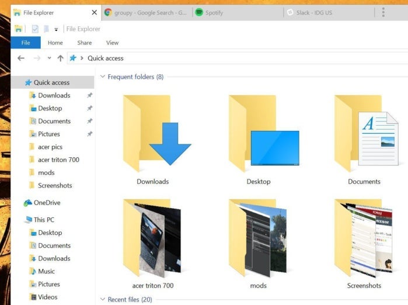Open pinned Documents under Quick access

click(54, 121)
